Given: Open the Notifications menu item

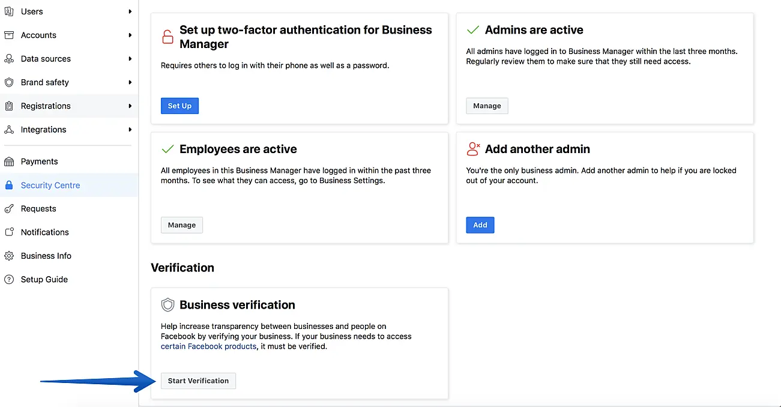Looking at the screenshot, I should coord(44,232).
